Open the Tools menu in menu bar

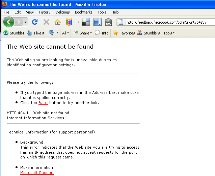(102, 12)
